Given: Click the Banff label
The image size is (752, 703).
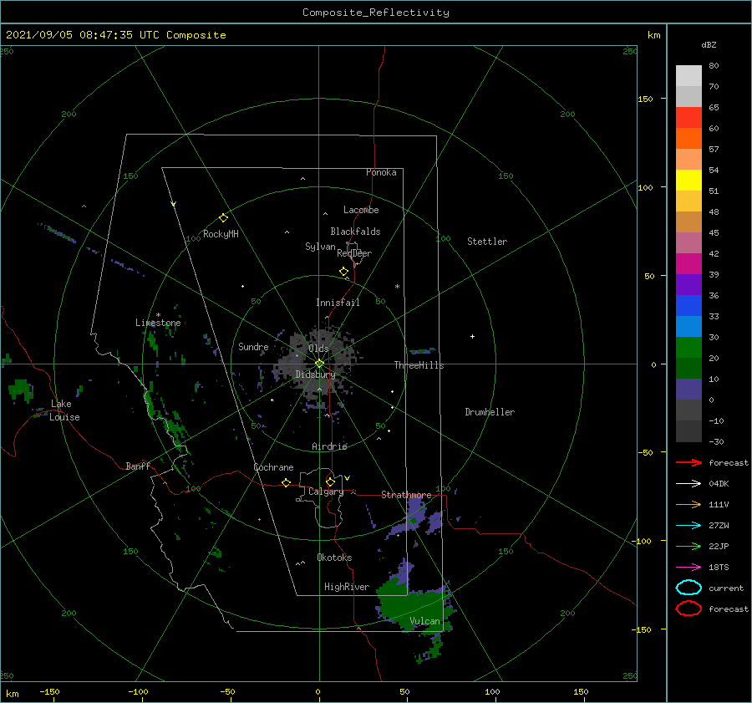Looking at the screenshot, I should 138,466.
